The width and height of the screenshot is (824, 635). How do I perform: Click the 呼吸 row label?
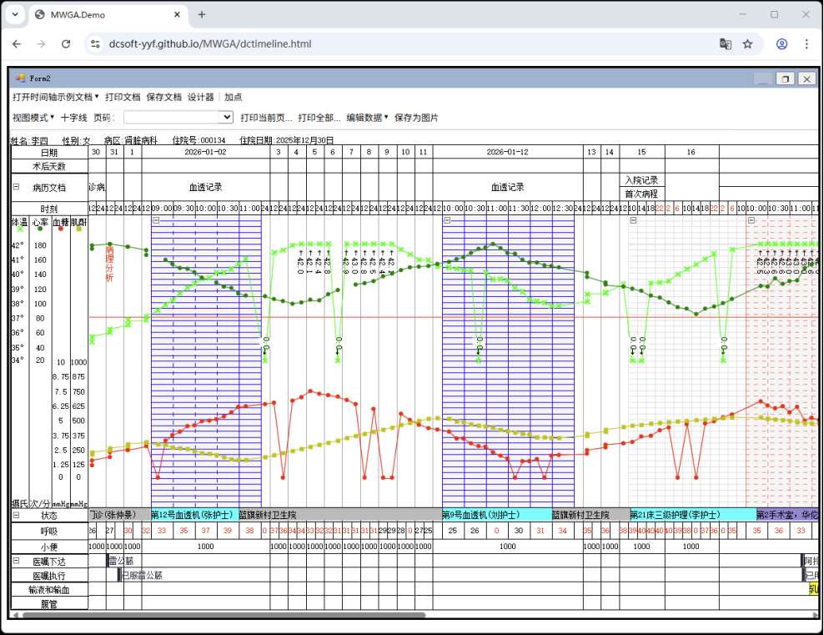[49, 532]
